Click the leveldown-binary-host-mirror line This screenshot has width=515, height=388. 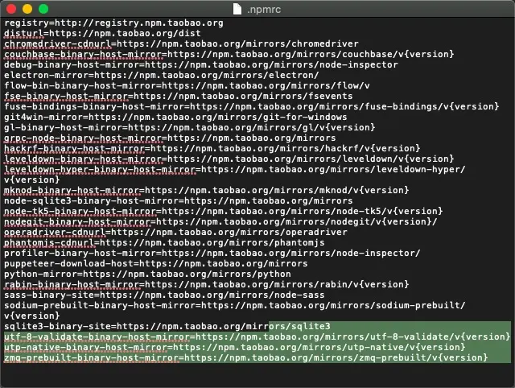coord(229,159)
